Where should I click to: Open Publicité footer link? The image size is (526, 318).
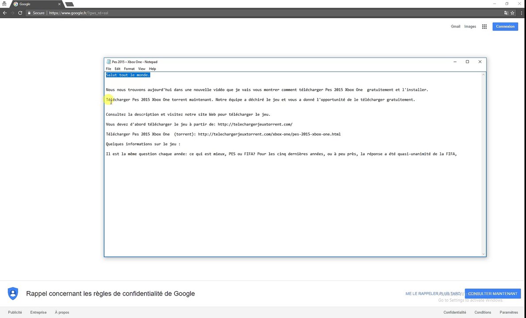(x=15, y=312)
